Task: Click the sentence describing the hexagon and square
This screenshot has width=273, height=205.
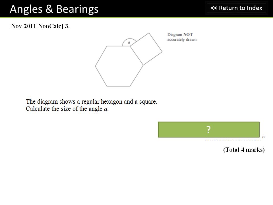Action: point(92,102)
